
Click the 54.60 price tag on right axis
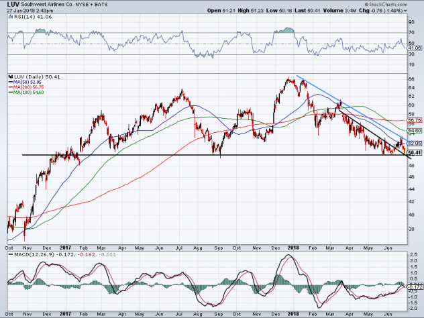[x=415, y=131]
